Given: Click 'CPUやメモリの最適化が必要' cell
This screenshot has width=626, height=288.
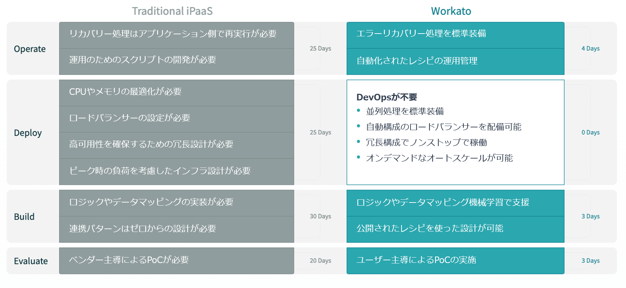Looking at the screenshot, I should click(x=176, y=93).
